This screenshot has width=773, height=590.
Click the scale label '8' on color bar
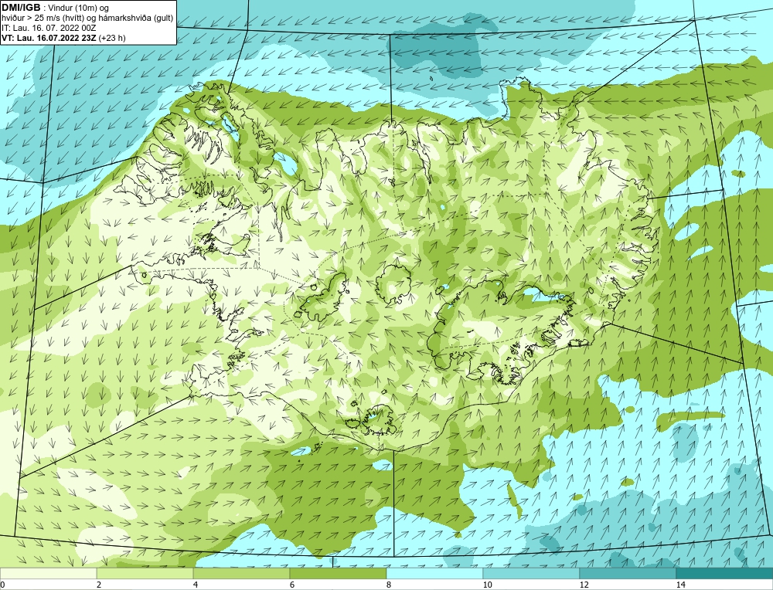click(389, 585)
